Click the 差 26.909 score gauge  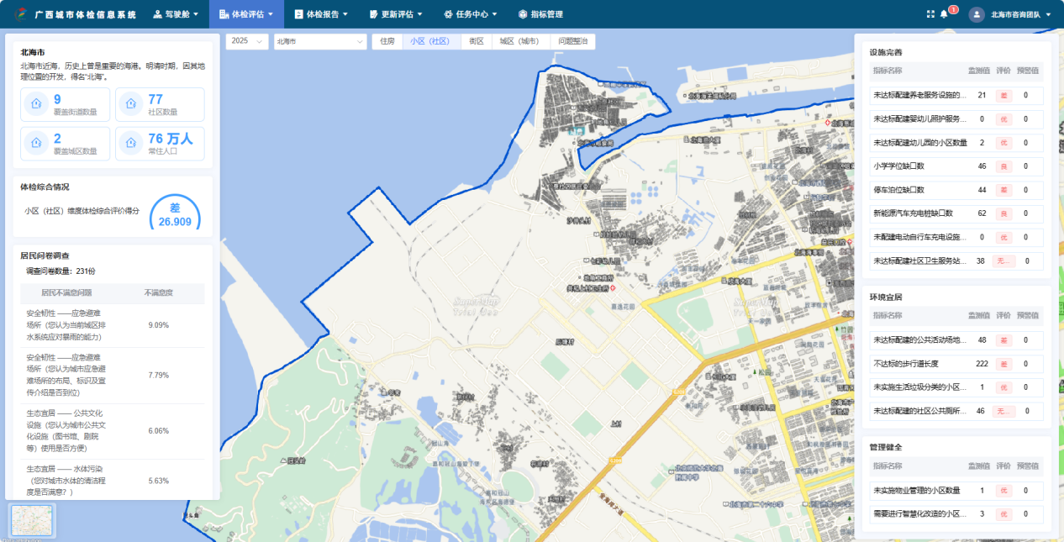coord(175,215)
